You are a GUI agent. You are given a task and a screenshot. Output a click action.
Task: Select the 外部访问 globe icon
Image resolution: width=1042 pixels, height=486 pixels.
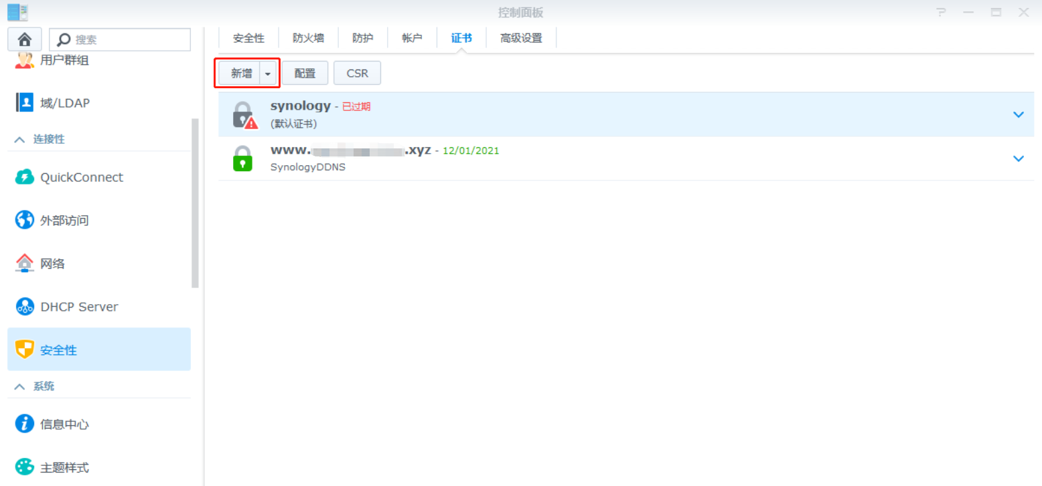(25, 220)
